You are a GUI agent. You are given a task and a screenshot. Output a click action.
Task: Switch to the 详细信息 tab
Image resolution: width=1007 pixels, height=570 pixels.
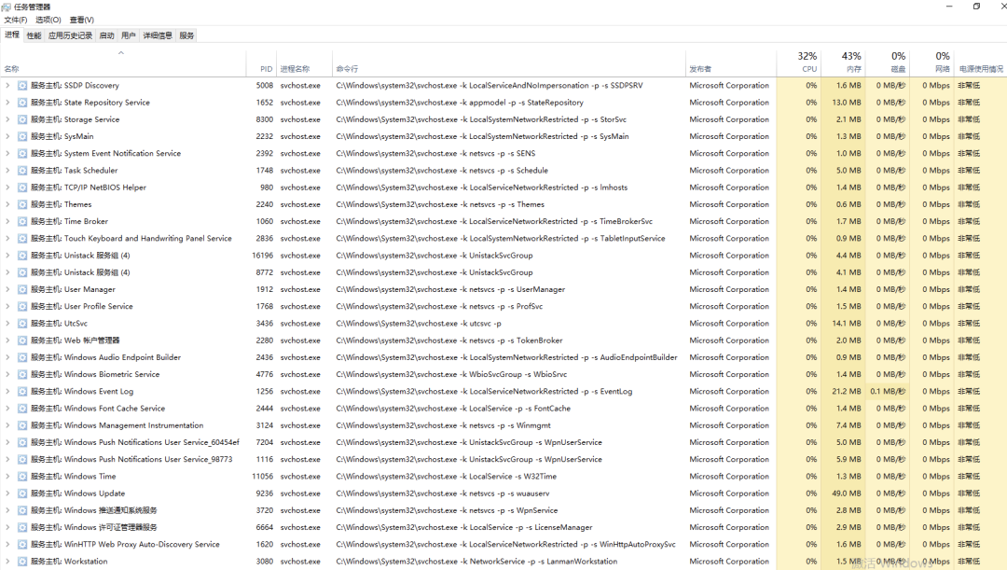pyautogui.click(x=158, y=35)
